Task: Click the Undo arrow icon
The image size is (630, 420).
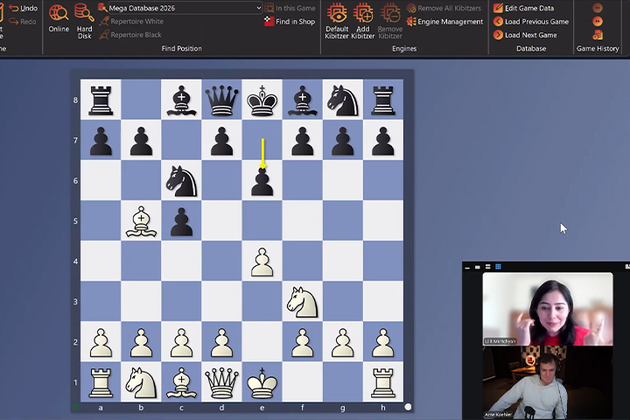Action: [12, 8]
